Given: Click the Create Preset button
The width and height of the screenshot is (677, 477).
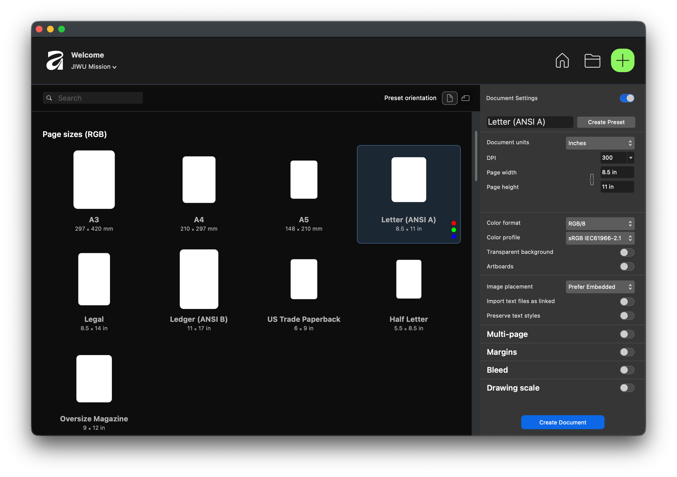Looking at the screenshot, I should click(x=606, y=122).
